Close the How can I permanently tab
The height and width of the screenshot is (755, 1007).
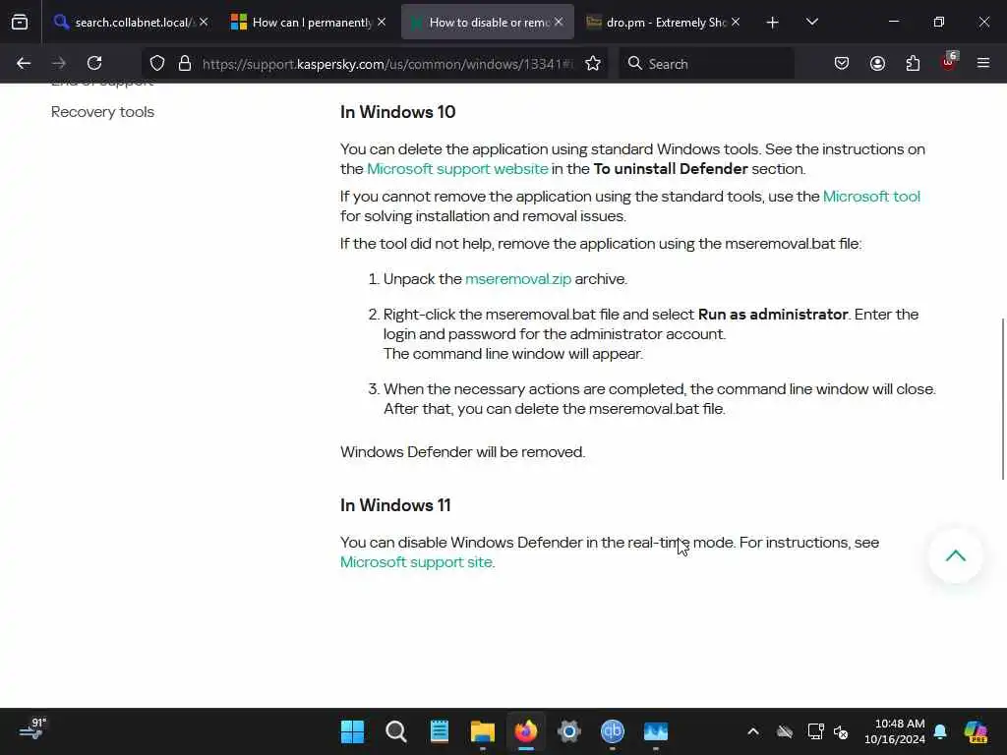[382, 22]
